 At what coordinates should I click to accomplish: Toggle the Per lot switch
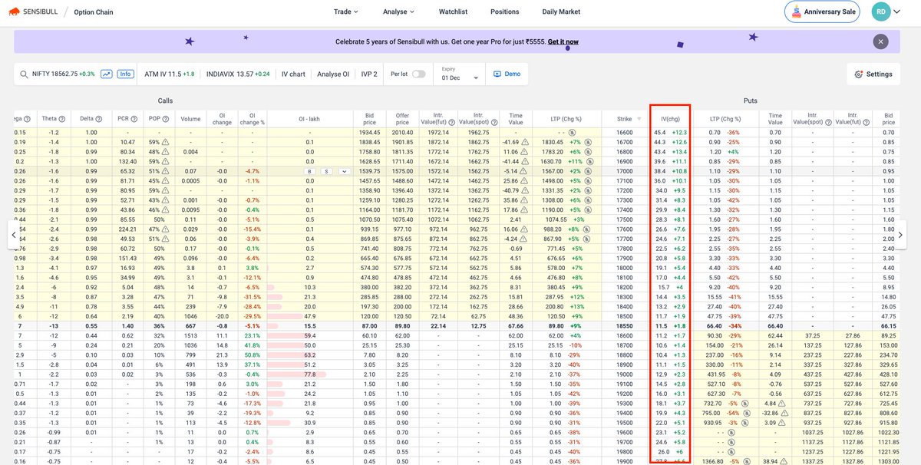click(x=419, y=74)
